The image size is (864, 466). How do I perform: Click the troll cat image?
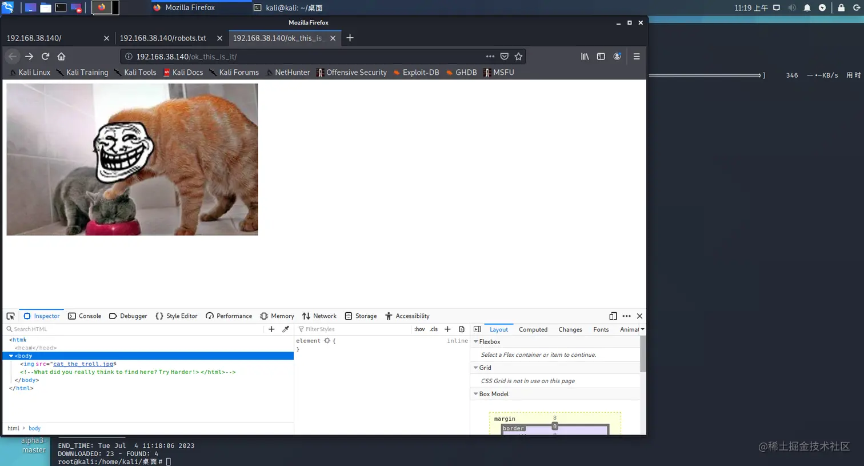click(132, 160)
